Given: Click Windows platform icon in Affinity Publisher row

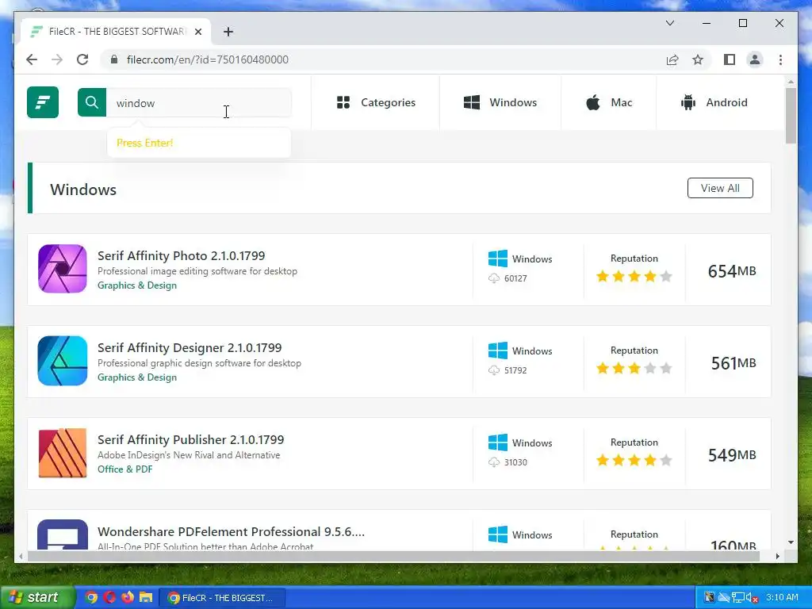Looking at the screenshot, I should tap(498, 442).
